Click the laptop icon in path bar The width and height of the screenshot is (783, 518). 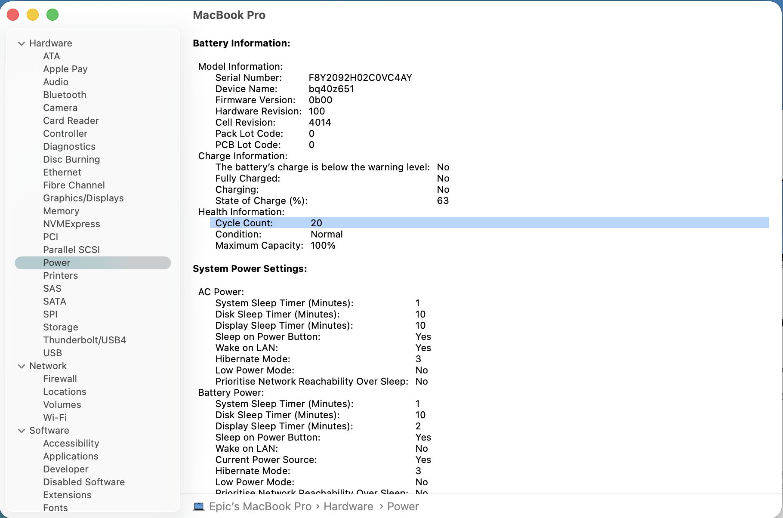pos(199,506)
